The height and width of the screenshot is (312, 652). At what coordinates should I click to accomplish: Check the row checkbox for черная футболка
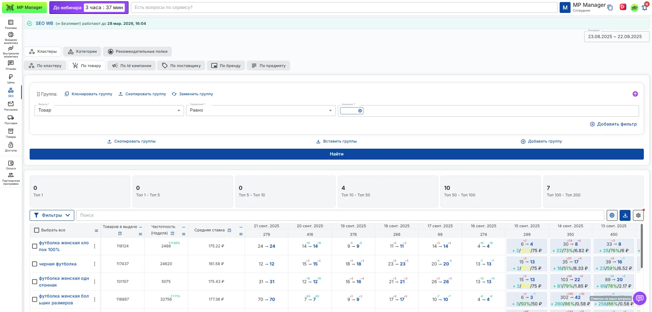click(x=34, y=264)
